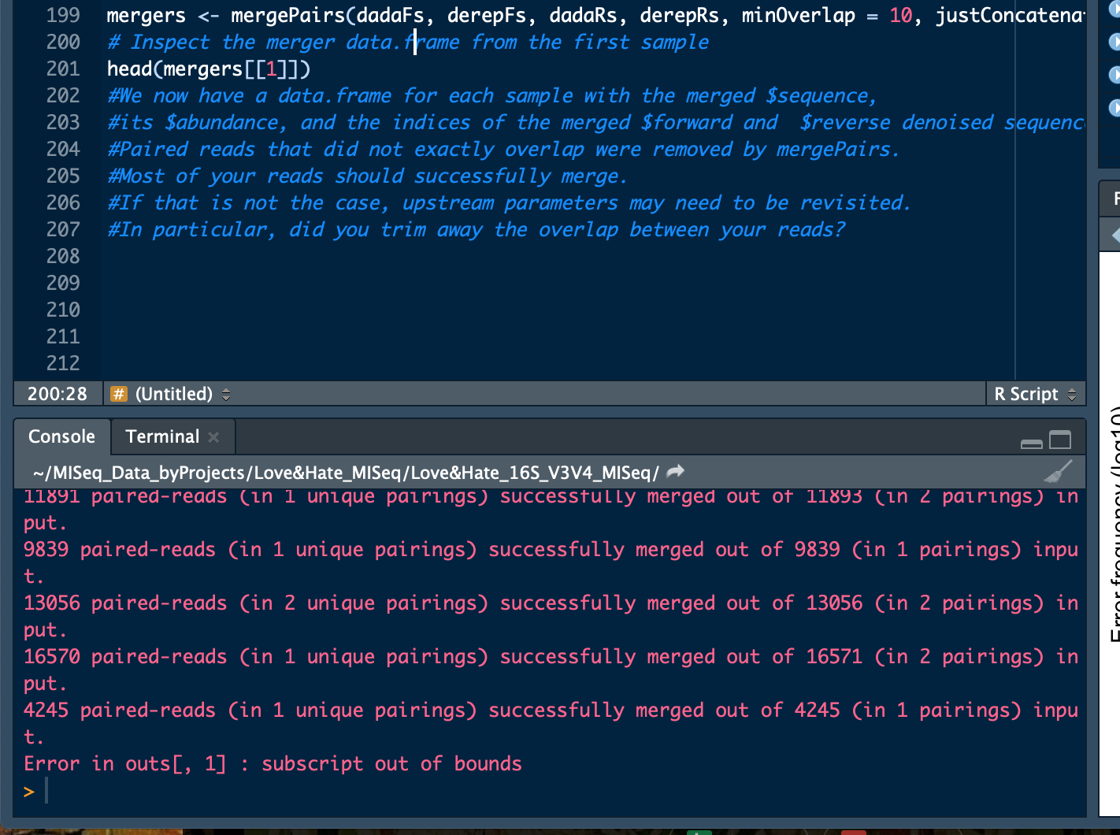
Task: Click the topmost blue run chunk circle
Action: click(1115, 10)
